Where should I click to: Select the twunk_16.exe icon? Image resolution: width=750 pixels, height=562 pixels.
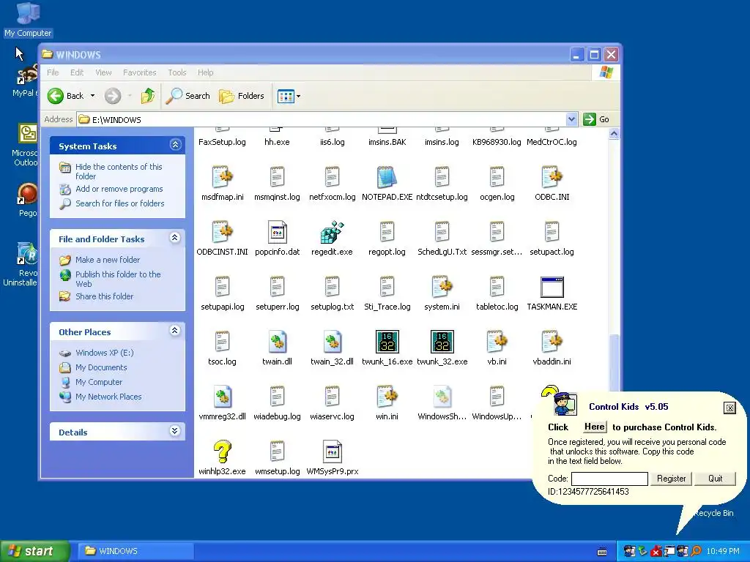tap(387, 342)
